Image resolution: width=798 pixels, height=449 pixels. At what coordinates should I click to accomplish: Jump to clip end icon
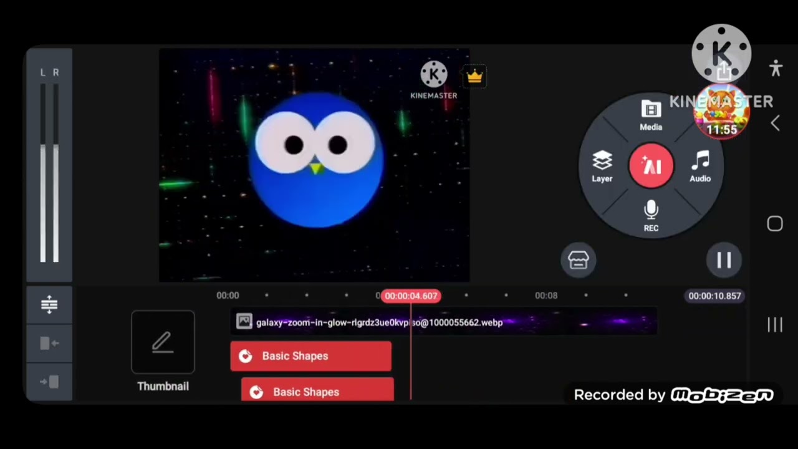(49, 382)
